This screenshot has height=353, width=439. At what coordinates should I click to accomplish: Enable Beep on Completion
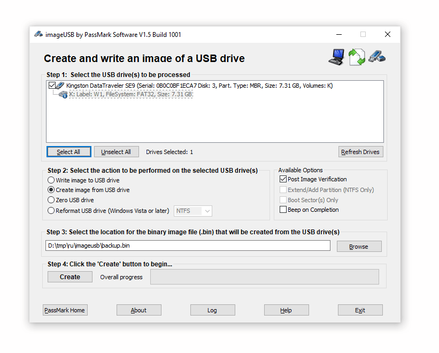point(283,210)
